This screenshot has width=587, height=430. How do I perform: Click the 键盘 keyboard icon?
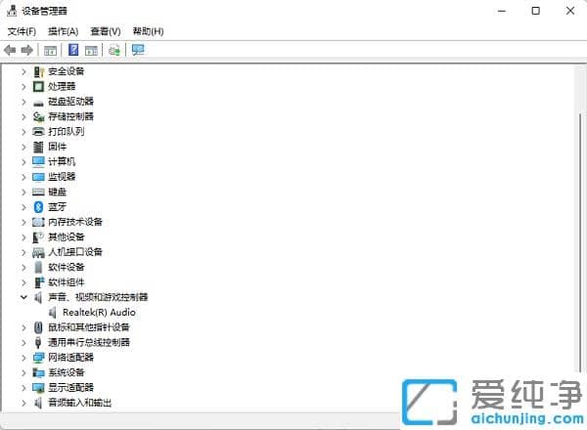tap(38, 192)
